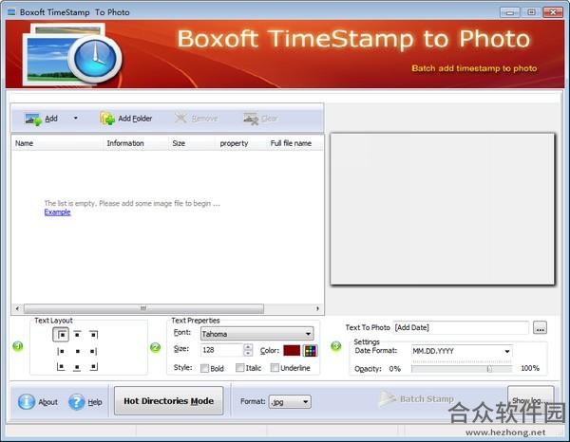This screenshot has height=442, width=570.
Task: Open the Font dropdown showing Tahoma
Action: [256, 334]
